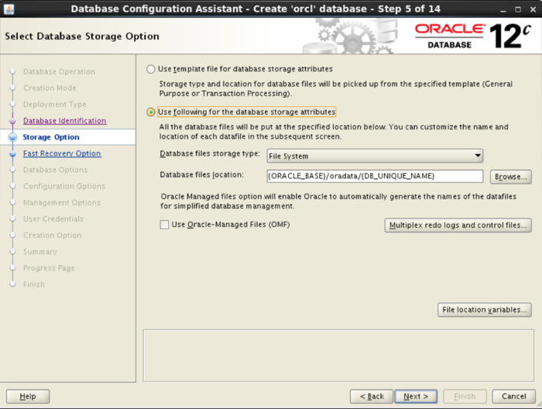Click the 'Finish' step label in sidebar

tap(34, 284)
